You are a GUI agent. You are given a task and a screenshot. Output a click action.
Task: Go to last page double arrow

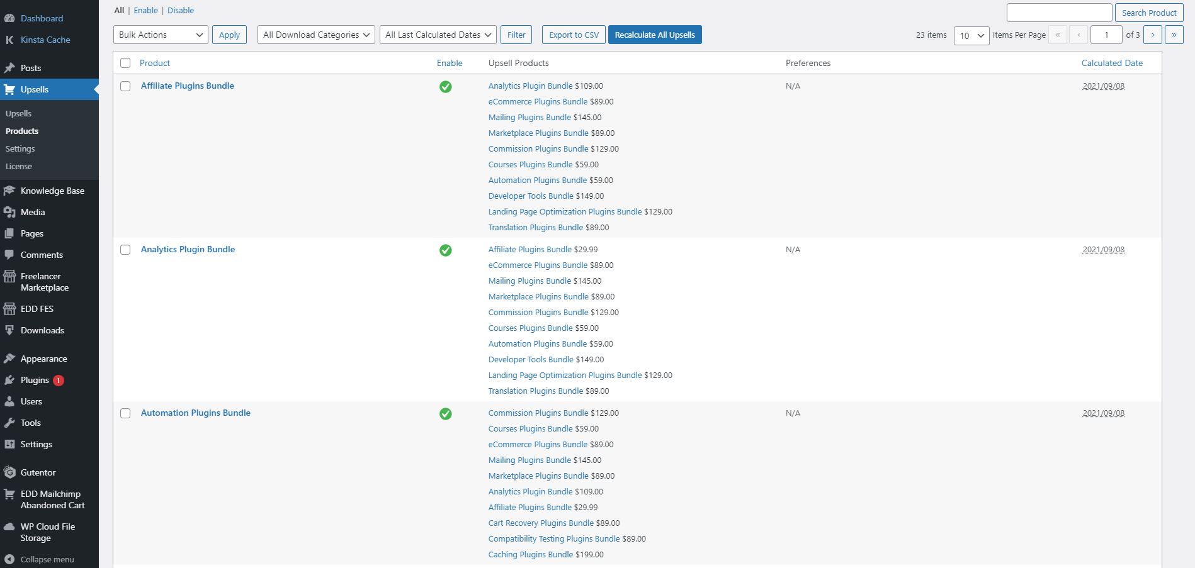(1174, 35)
